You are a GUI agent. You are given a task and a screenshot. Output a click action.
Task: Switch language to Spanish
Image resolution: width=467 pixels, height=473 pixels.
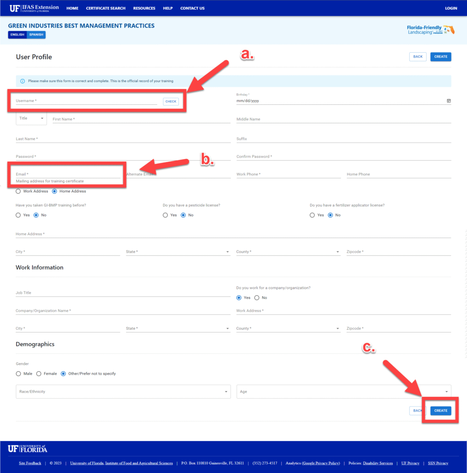[36, 35]
